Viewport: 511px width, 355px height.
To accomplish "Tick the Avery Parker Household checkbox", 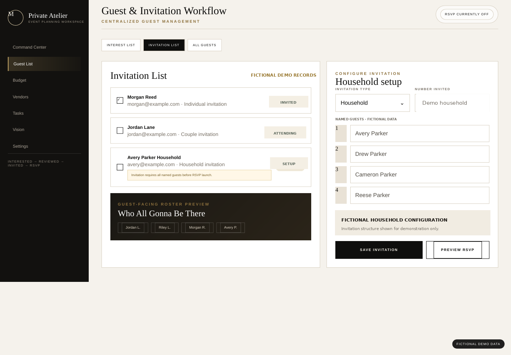I will coord(120,167).
